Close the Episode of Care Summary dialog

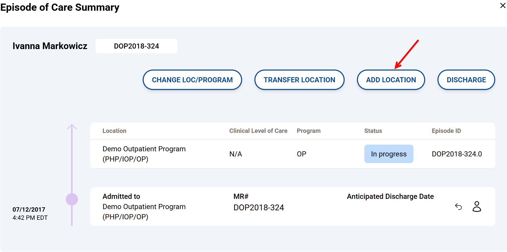point(503,6)
